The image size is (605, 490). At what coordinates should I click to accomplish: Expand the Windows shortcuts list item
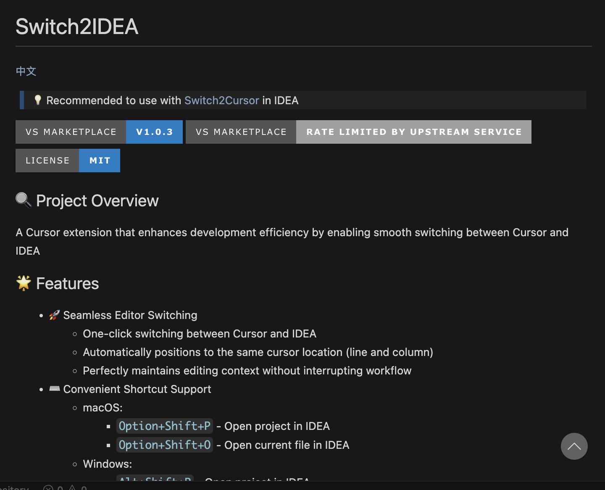107,464
